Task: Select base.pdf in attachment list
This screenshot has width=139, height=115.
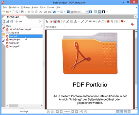Action: coord(26,36)
